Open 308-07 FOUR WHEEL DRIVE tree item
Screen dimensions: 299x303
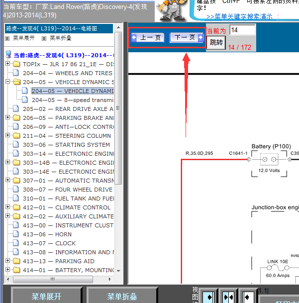point(68,190)
